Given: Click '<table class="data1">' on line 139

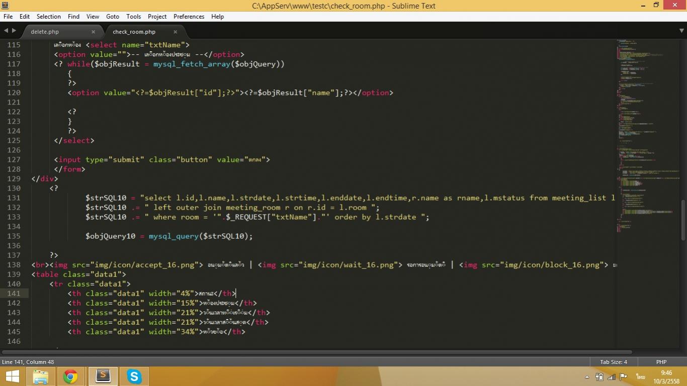Looking at the screenshot, I should [78, 274].
